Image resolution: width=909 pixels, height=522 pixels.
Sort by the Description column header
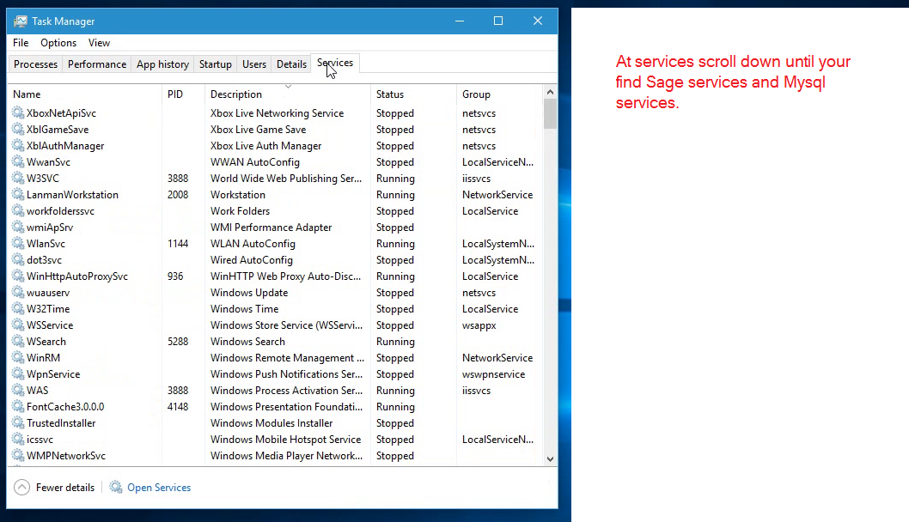(x=288, y=94)
